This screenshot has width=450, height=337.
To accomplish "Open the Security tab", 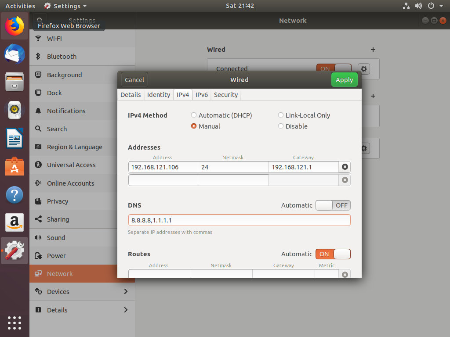I will [225, 94].
